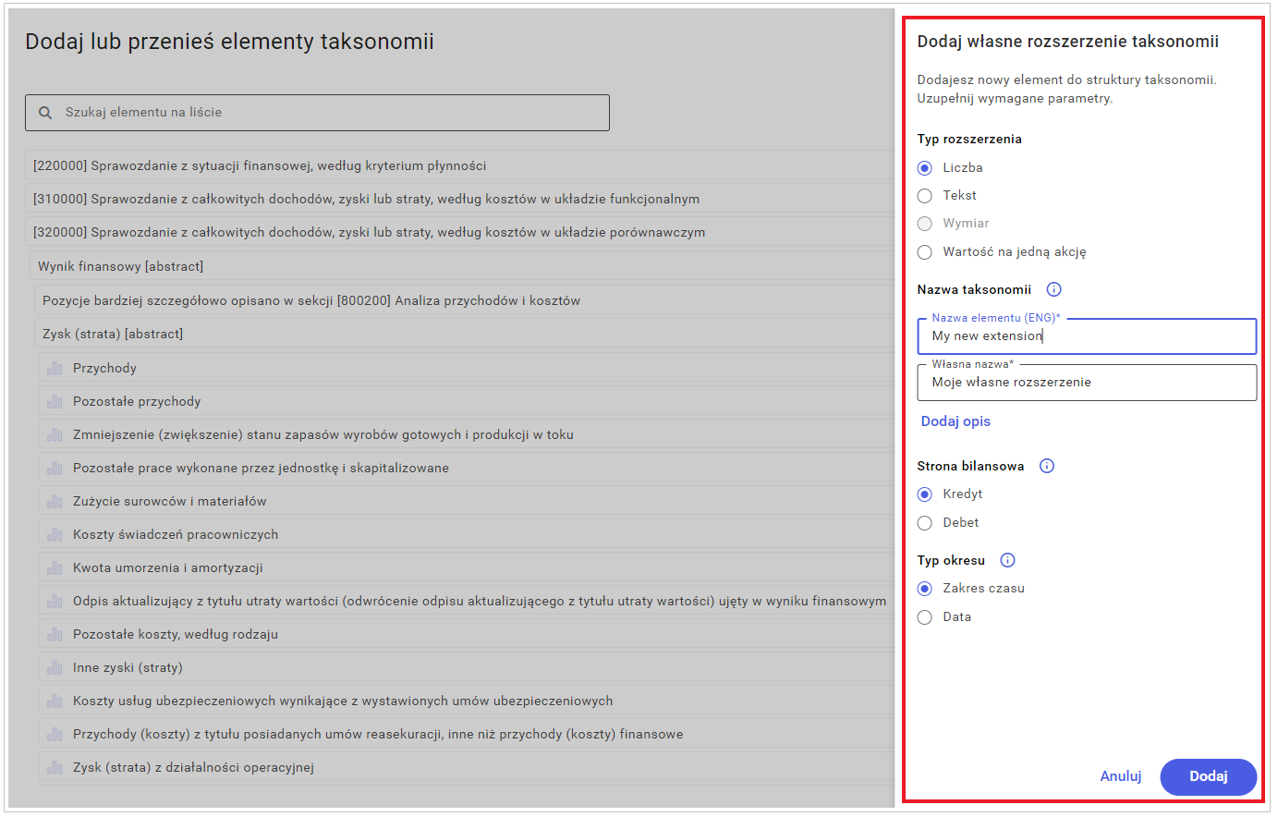Expand [220000] Sprawozdanie z sytuacji finansowej
1278x817 pixels.
tap(459, 166)
